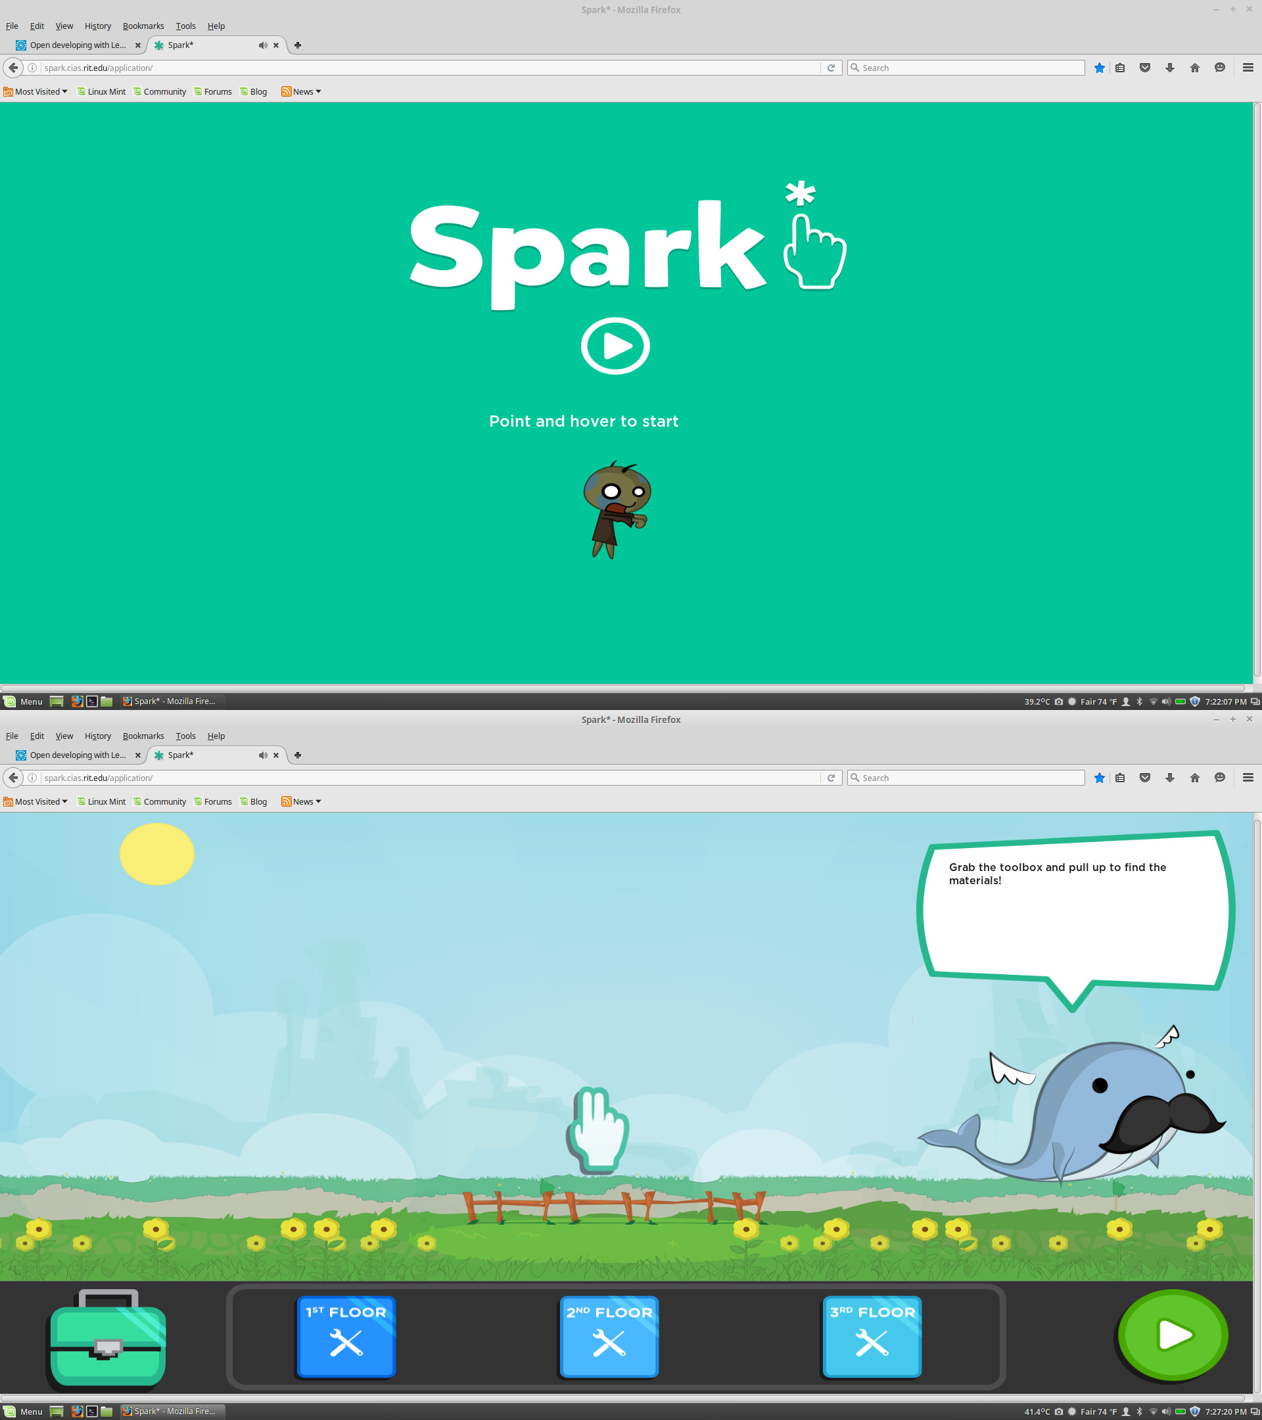Open the hamburger menu in the title-page window
This screenshot has height=1420, width=1262.
1248,68
